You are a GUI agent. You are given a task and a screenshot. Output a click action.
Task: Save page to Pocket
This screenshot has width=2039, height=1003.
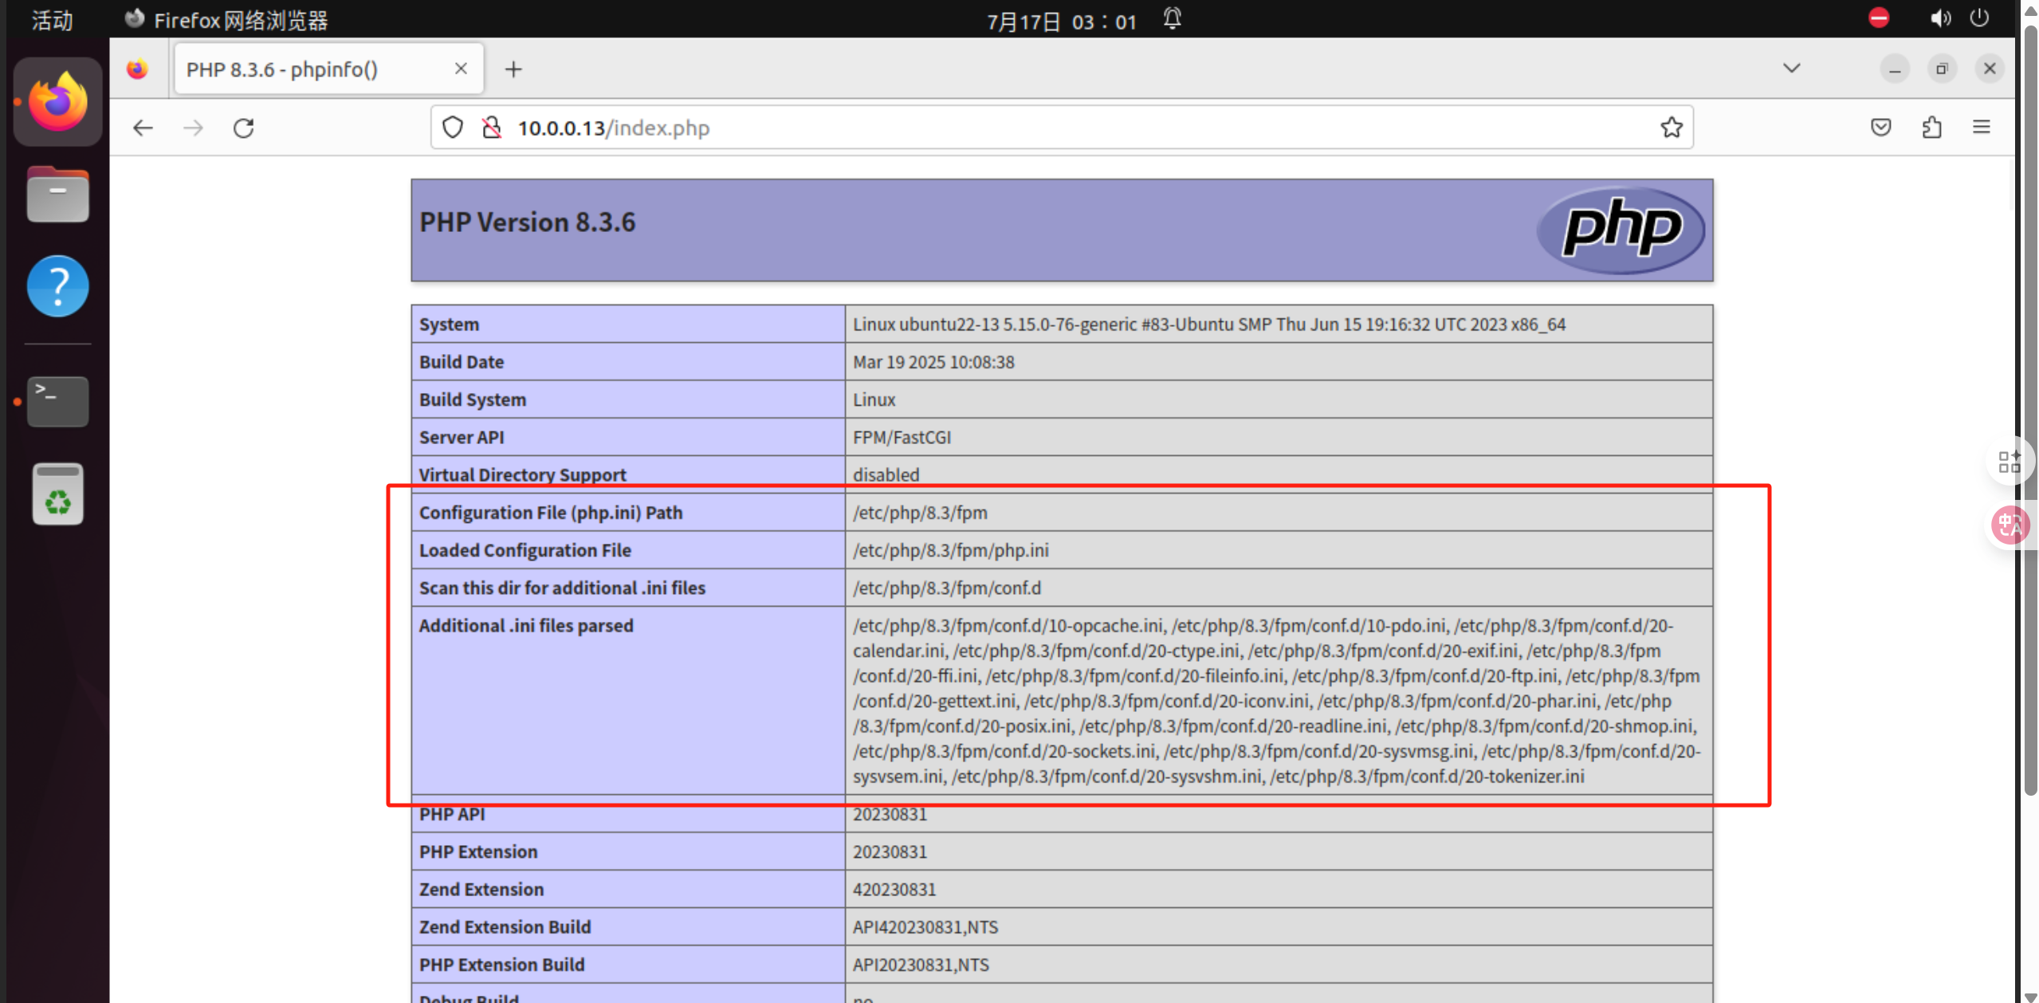1881,128
